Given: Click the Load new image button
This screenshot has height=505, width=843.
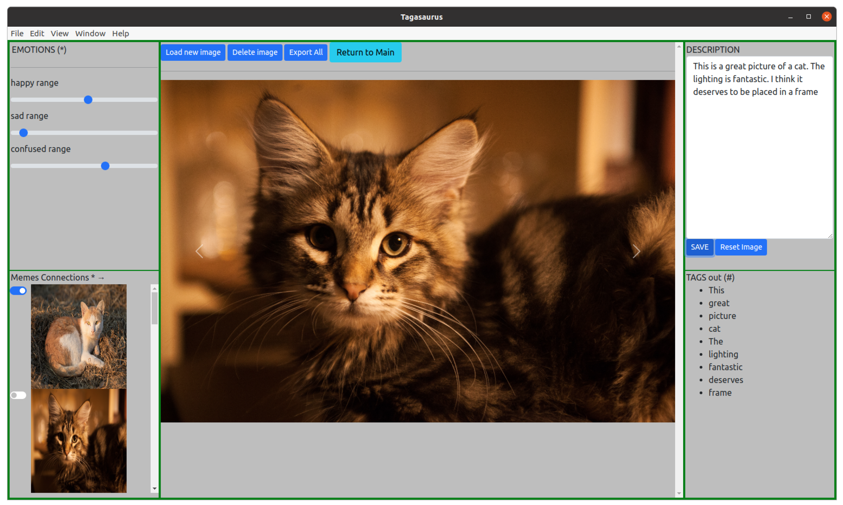Looking at the screenshot, I should point(193,52).
